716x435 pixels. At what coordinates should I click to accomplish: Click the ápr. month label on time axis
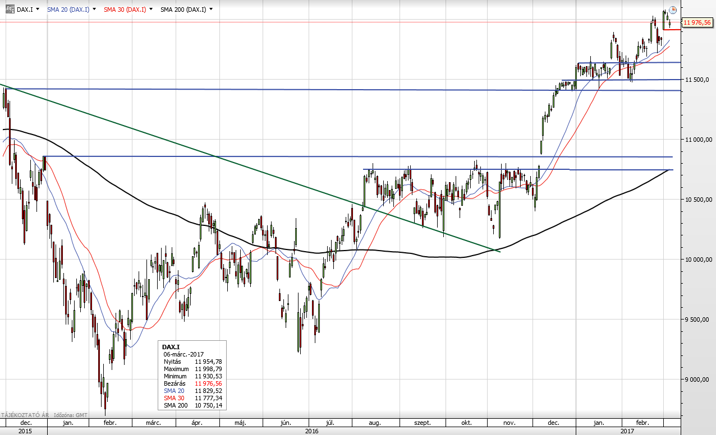point(196,423)
